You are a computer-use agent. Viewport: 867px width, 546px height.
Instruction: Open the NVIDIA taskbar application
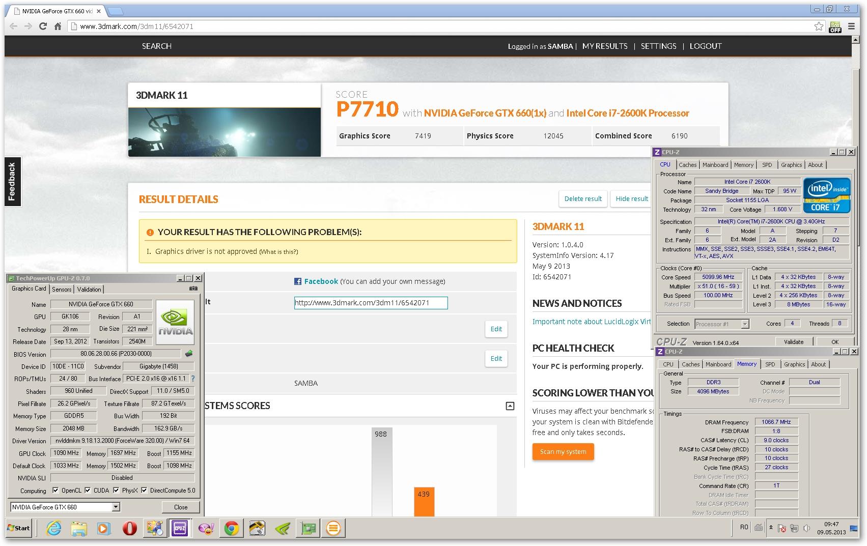pos(282,528)
